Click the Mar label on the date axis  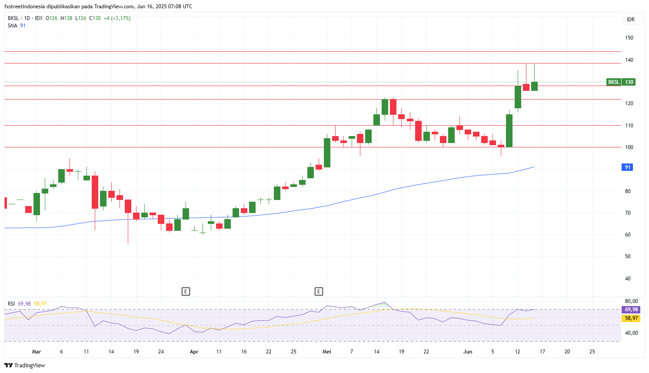coord(37,352)
